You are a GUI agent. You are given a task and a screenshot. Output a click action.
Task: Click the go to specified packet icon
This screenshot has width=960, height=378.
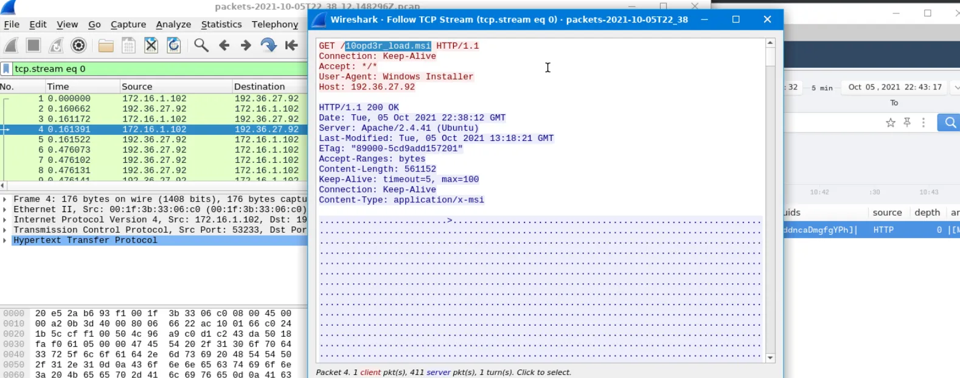(268, 46)
